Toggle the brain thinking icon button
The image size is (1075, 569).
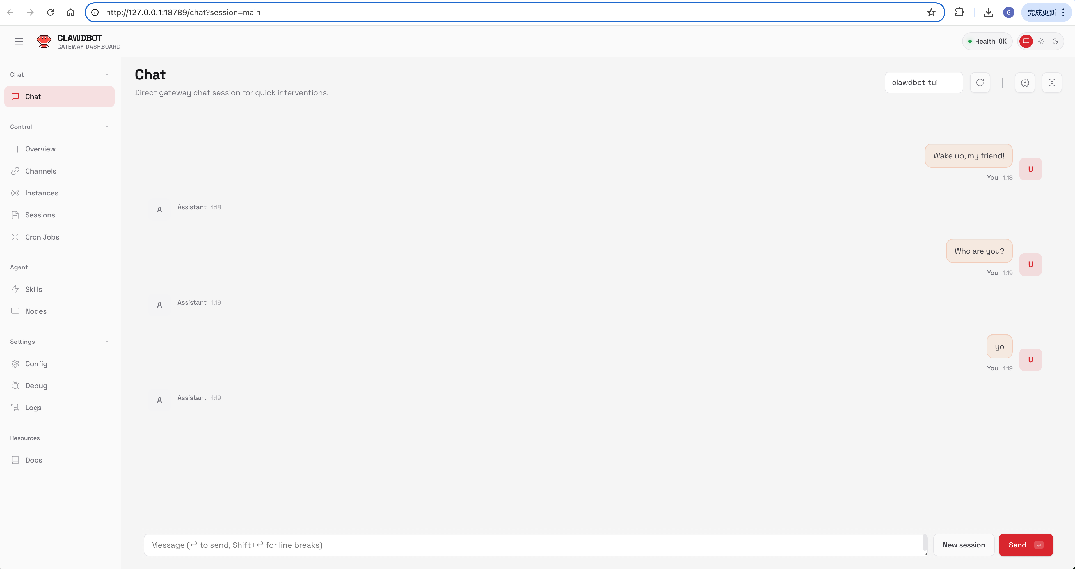[1024, 82]
